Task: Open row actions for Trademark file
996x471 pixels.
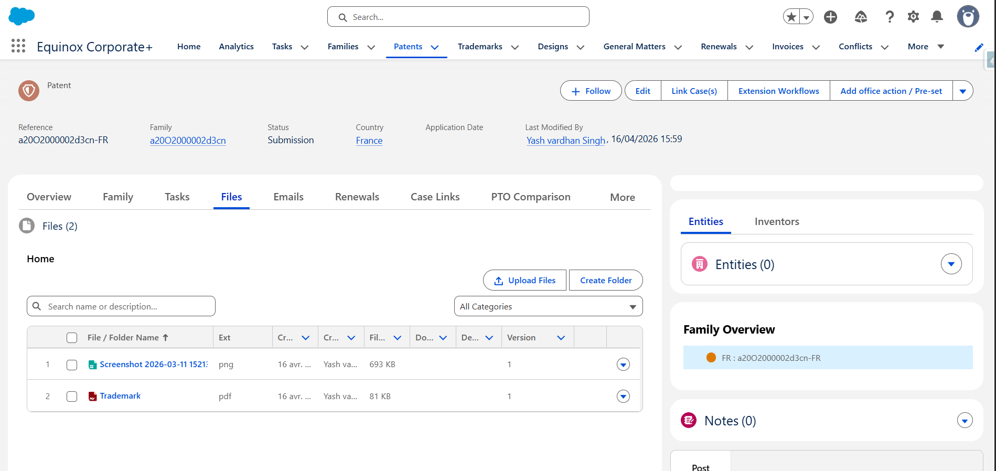Action: coord(623,397)
